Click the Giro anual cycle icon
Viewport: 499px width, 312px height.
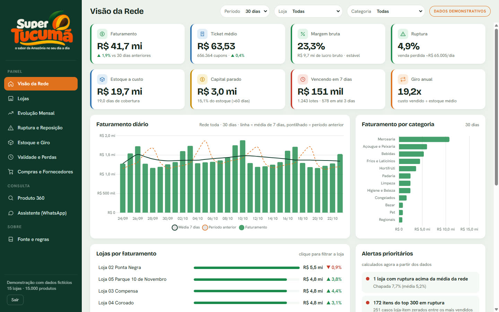pyautogui.click(x=403, y=79)
